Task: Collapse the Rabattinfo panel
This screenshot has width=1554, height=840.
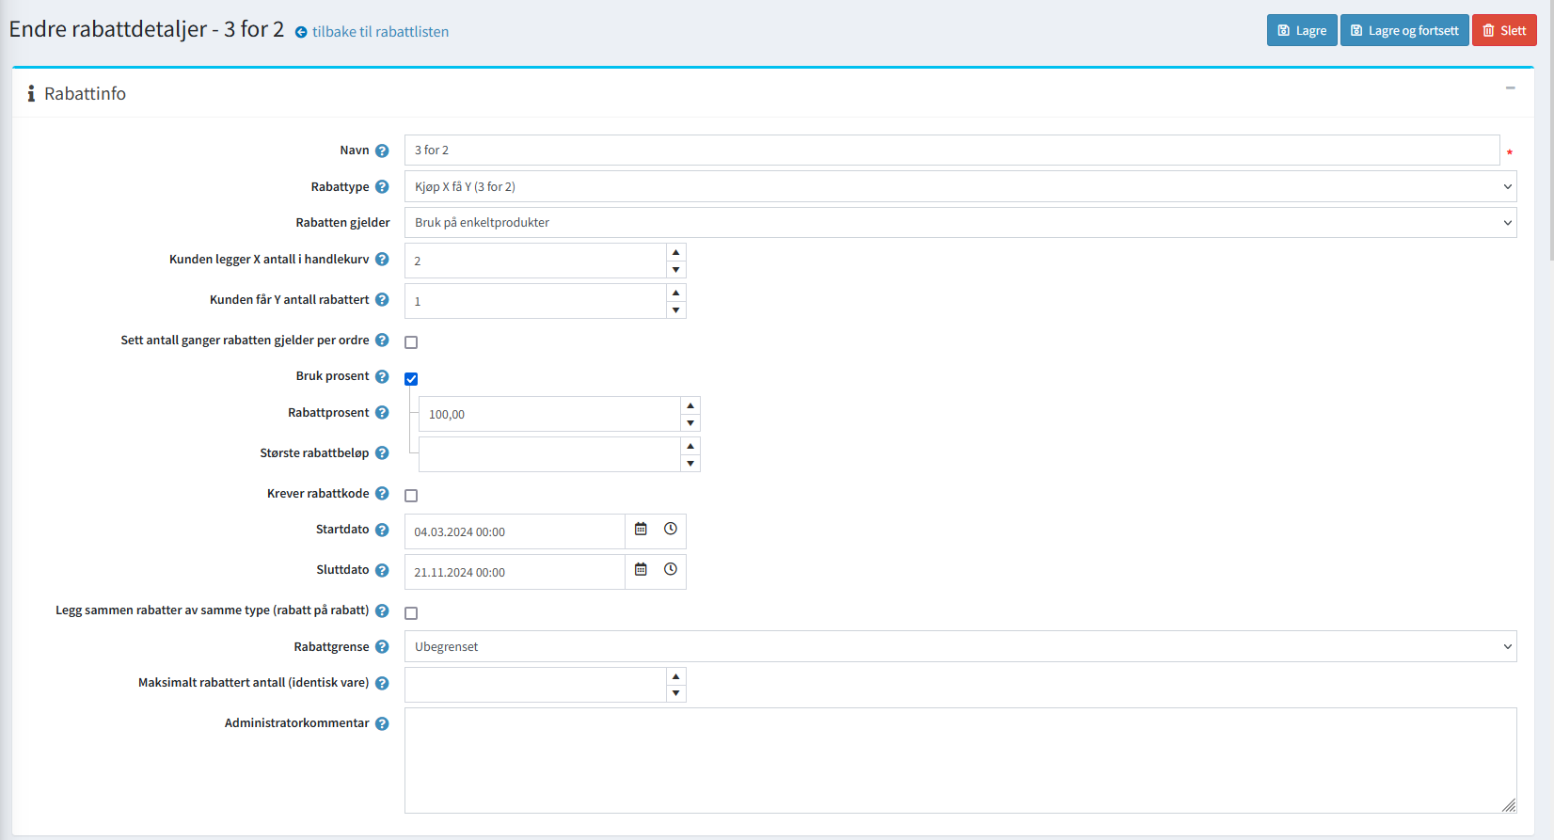Action: pos(1510,88)
